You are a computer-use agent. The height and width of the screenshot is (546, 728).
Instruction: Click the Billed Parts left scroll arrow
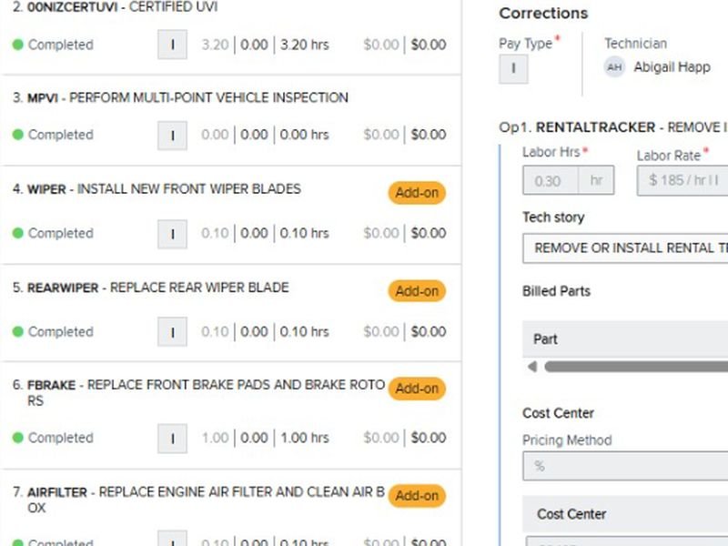tap(532, 367)
